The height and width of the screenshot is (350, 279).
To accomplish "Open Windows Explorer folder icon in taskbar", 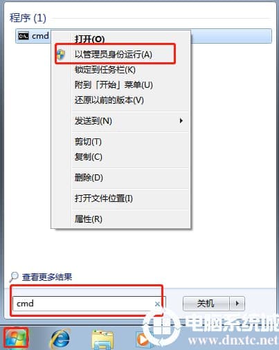I will coord(102,340).
